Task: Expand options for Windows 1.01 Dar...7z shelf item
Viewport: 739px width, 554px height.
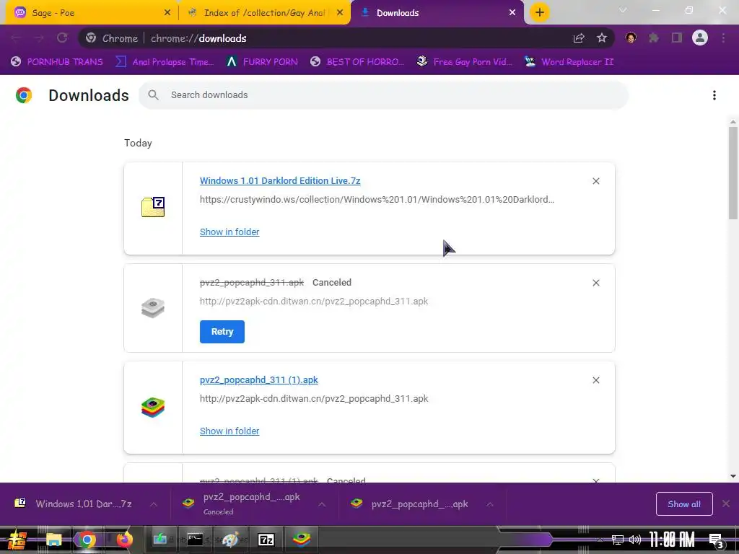Action: pyautogui.click(x=154, y=504)
